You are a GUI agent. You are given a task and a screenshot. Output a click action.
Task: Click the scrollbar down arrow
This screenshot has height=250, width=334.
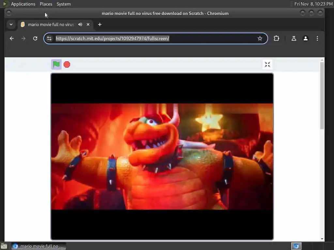point(322,239)
